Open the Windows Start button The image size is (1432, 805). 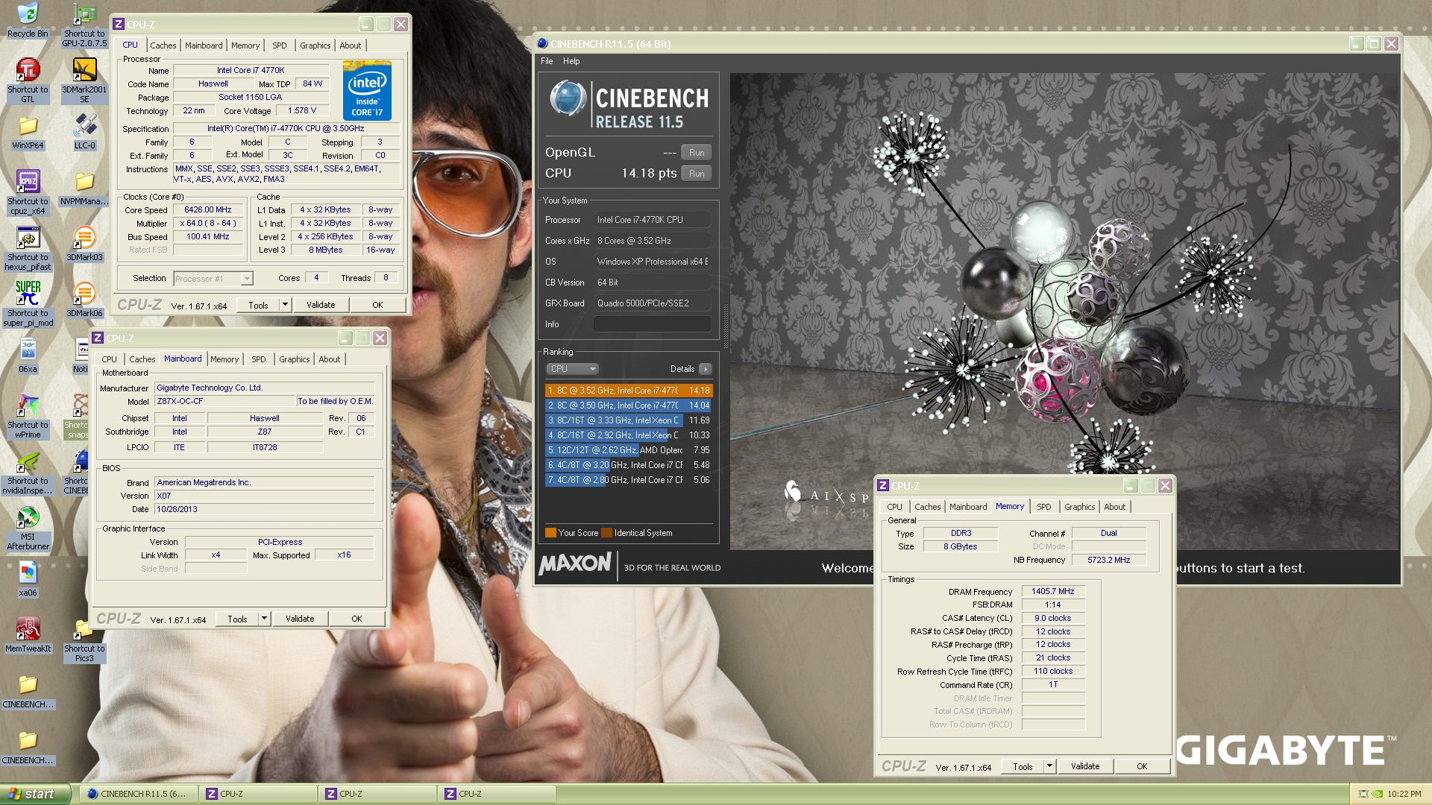36,794
